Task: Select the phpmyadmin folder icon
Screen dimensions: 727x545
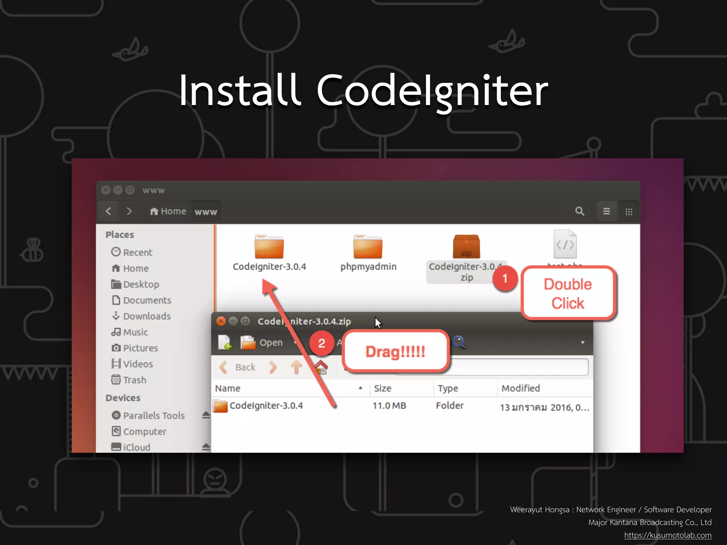Action: 368,247
